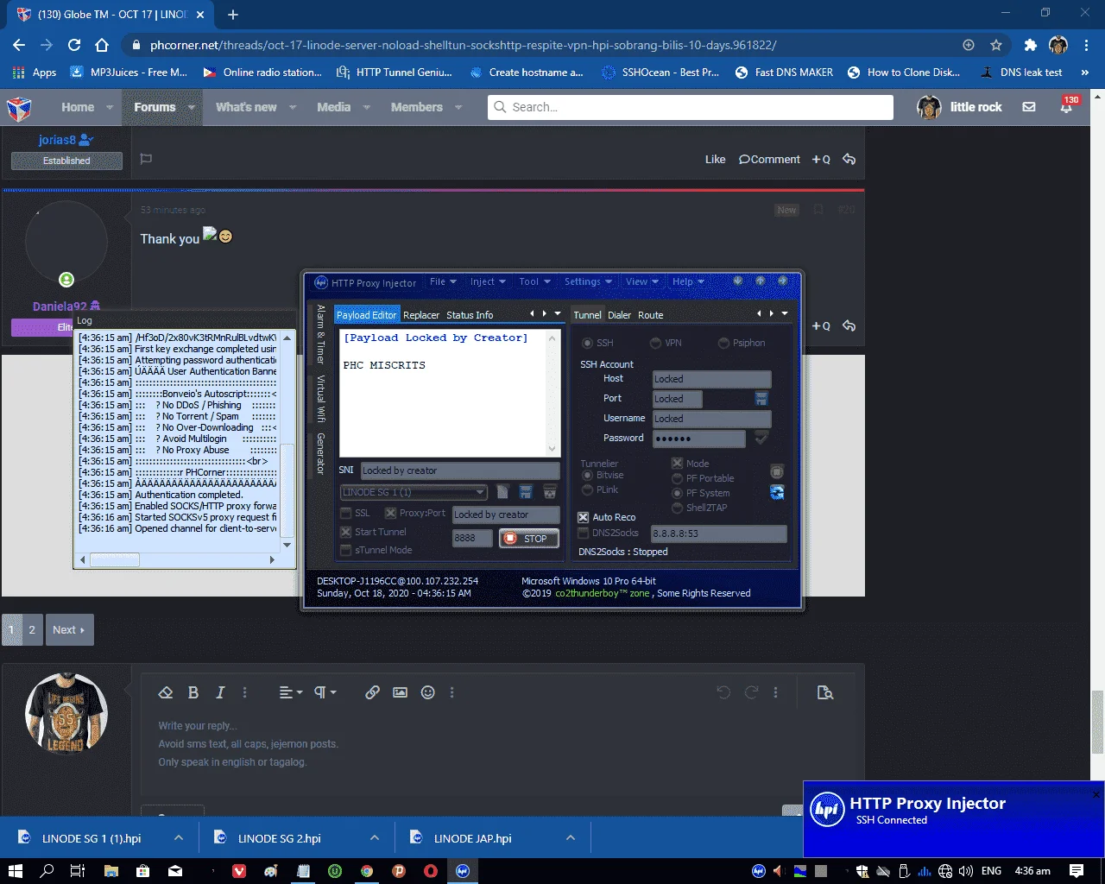Switch to the Status Info tab

[470, 315]
